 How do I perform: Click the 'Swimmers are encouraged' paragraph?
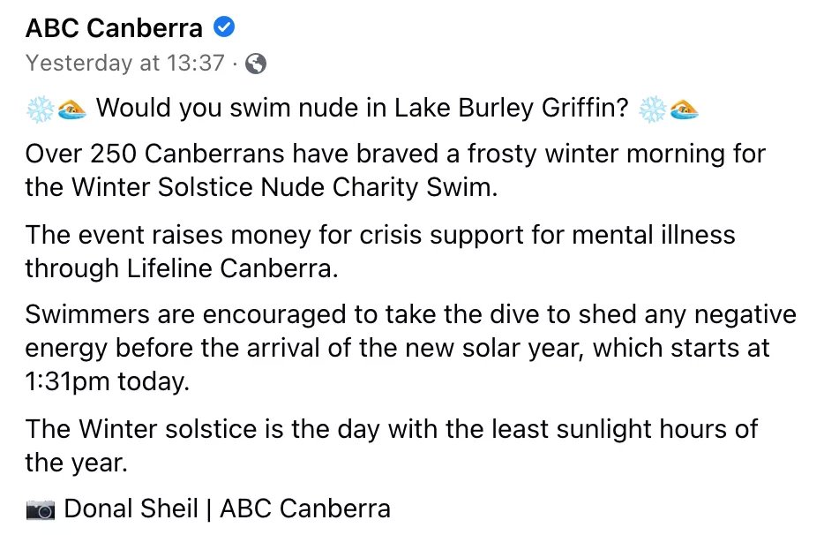[411, 348]
